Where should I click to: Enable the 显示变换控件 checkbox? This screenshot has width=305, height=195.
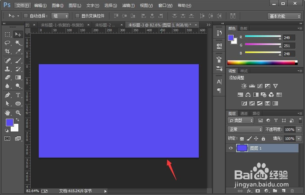pos(77,16)
